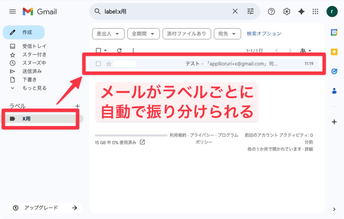Open the Help question mark icon

pyautogui.click(x=271, y=11)
